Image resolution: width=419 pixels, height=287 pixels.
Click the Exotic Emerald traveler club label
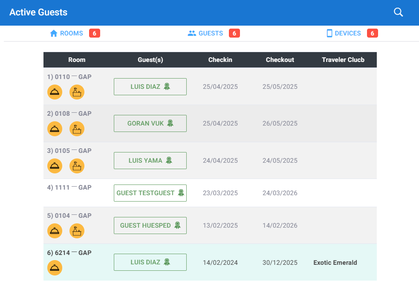(335, 263)
